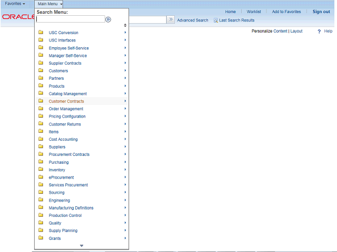
Task: Click the Help question mark icon
Action: click(x=319, y=31)
